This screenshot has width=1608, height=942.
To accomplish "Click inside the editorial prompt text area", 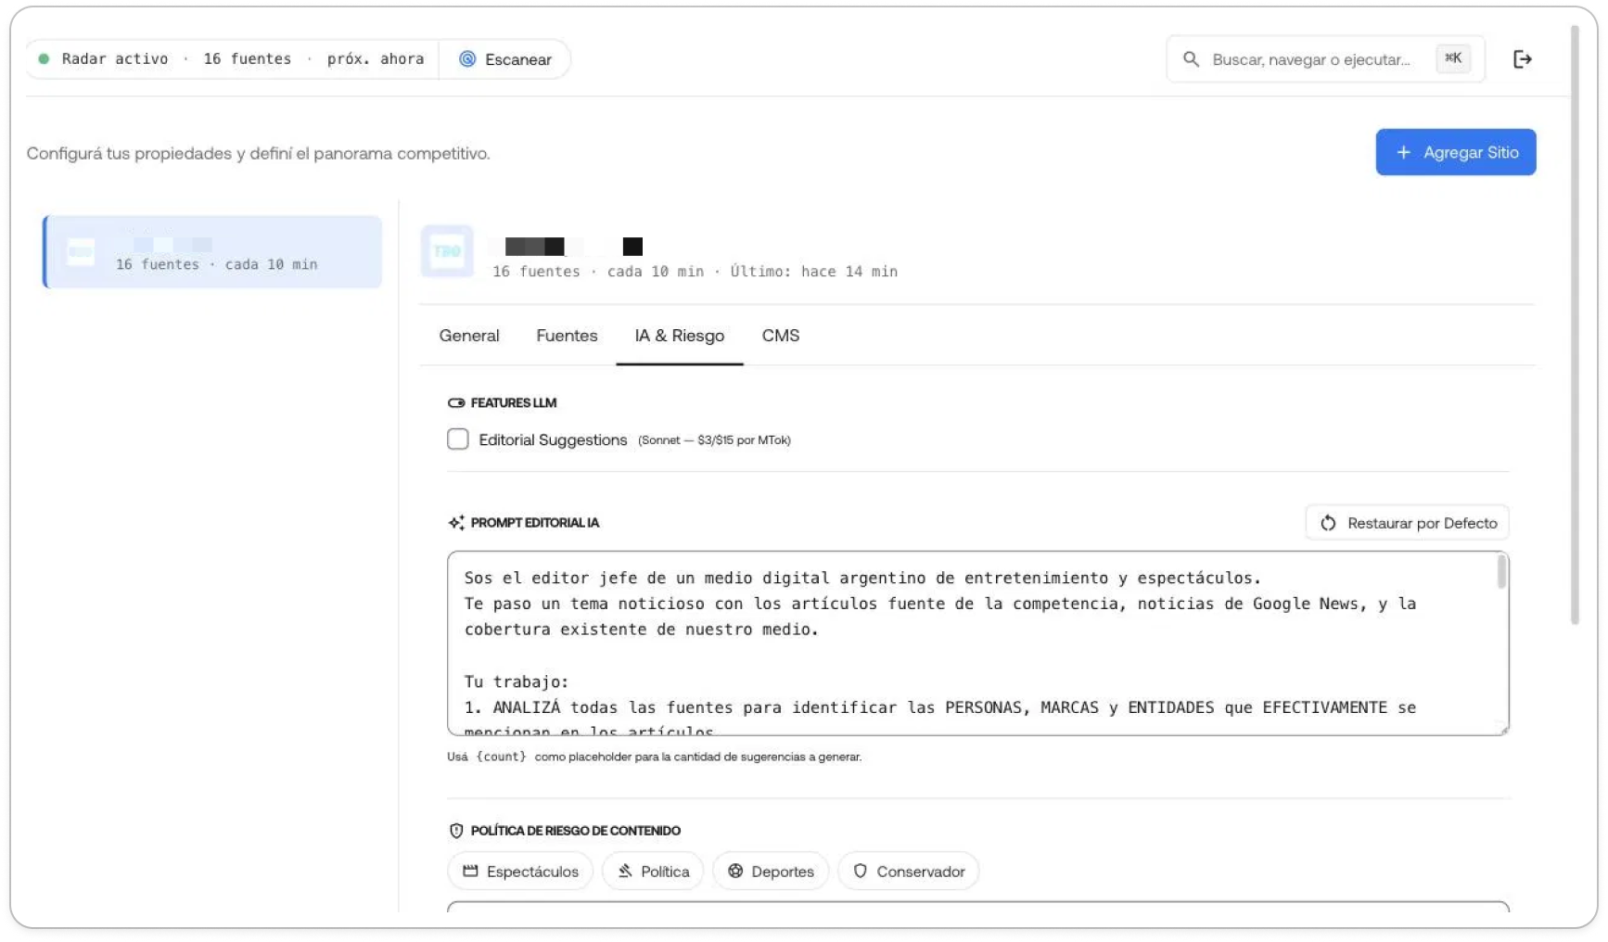I will (978, 643).
